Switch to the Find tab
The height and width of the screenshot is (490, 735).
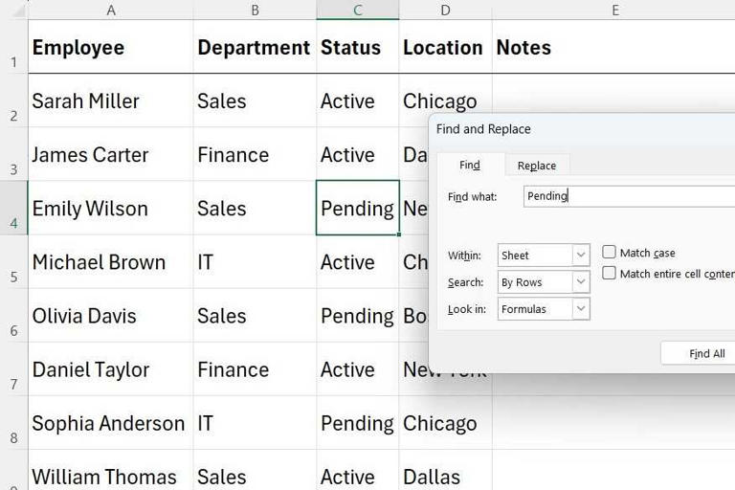470,165
